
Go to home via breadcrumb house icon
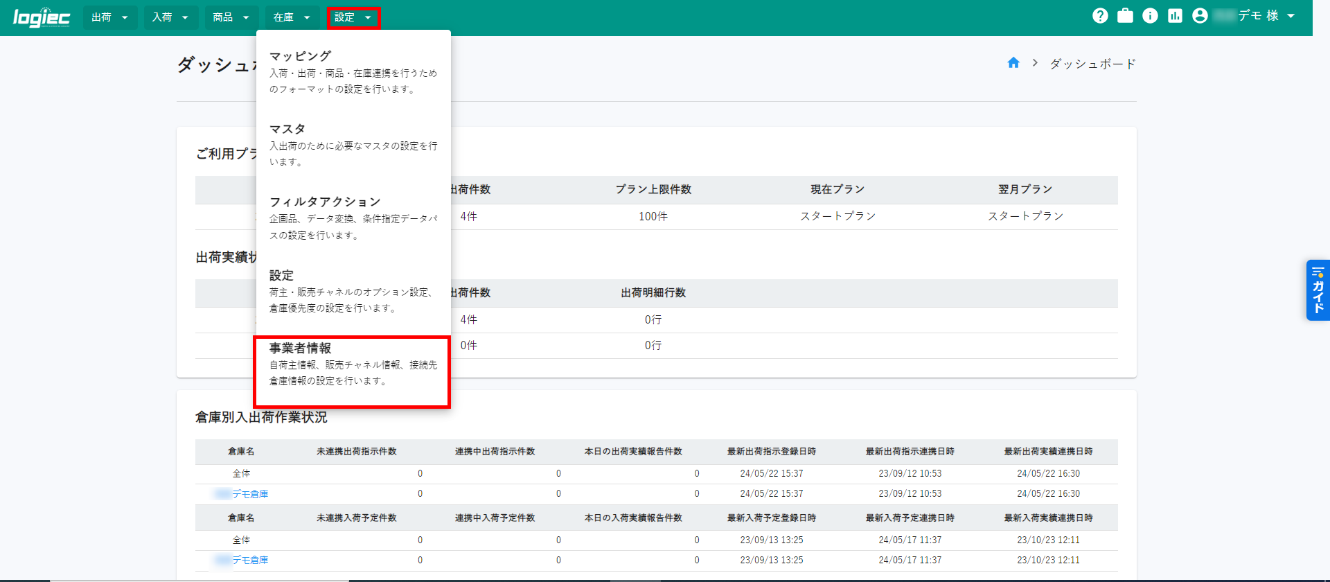(1013, 63)
